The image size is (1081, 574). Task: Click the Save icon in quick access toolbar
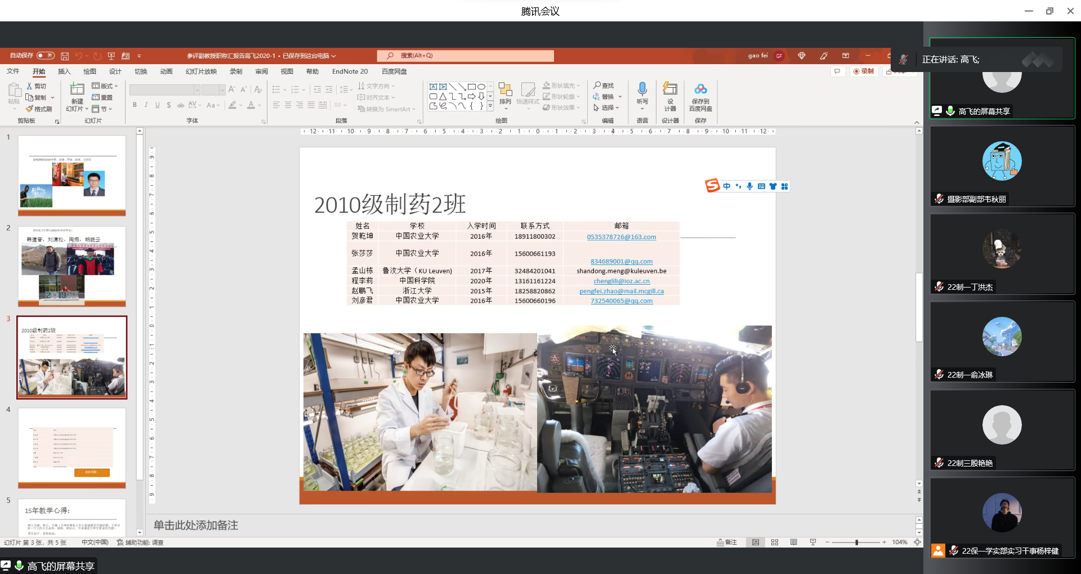[x=65, y=56]
